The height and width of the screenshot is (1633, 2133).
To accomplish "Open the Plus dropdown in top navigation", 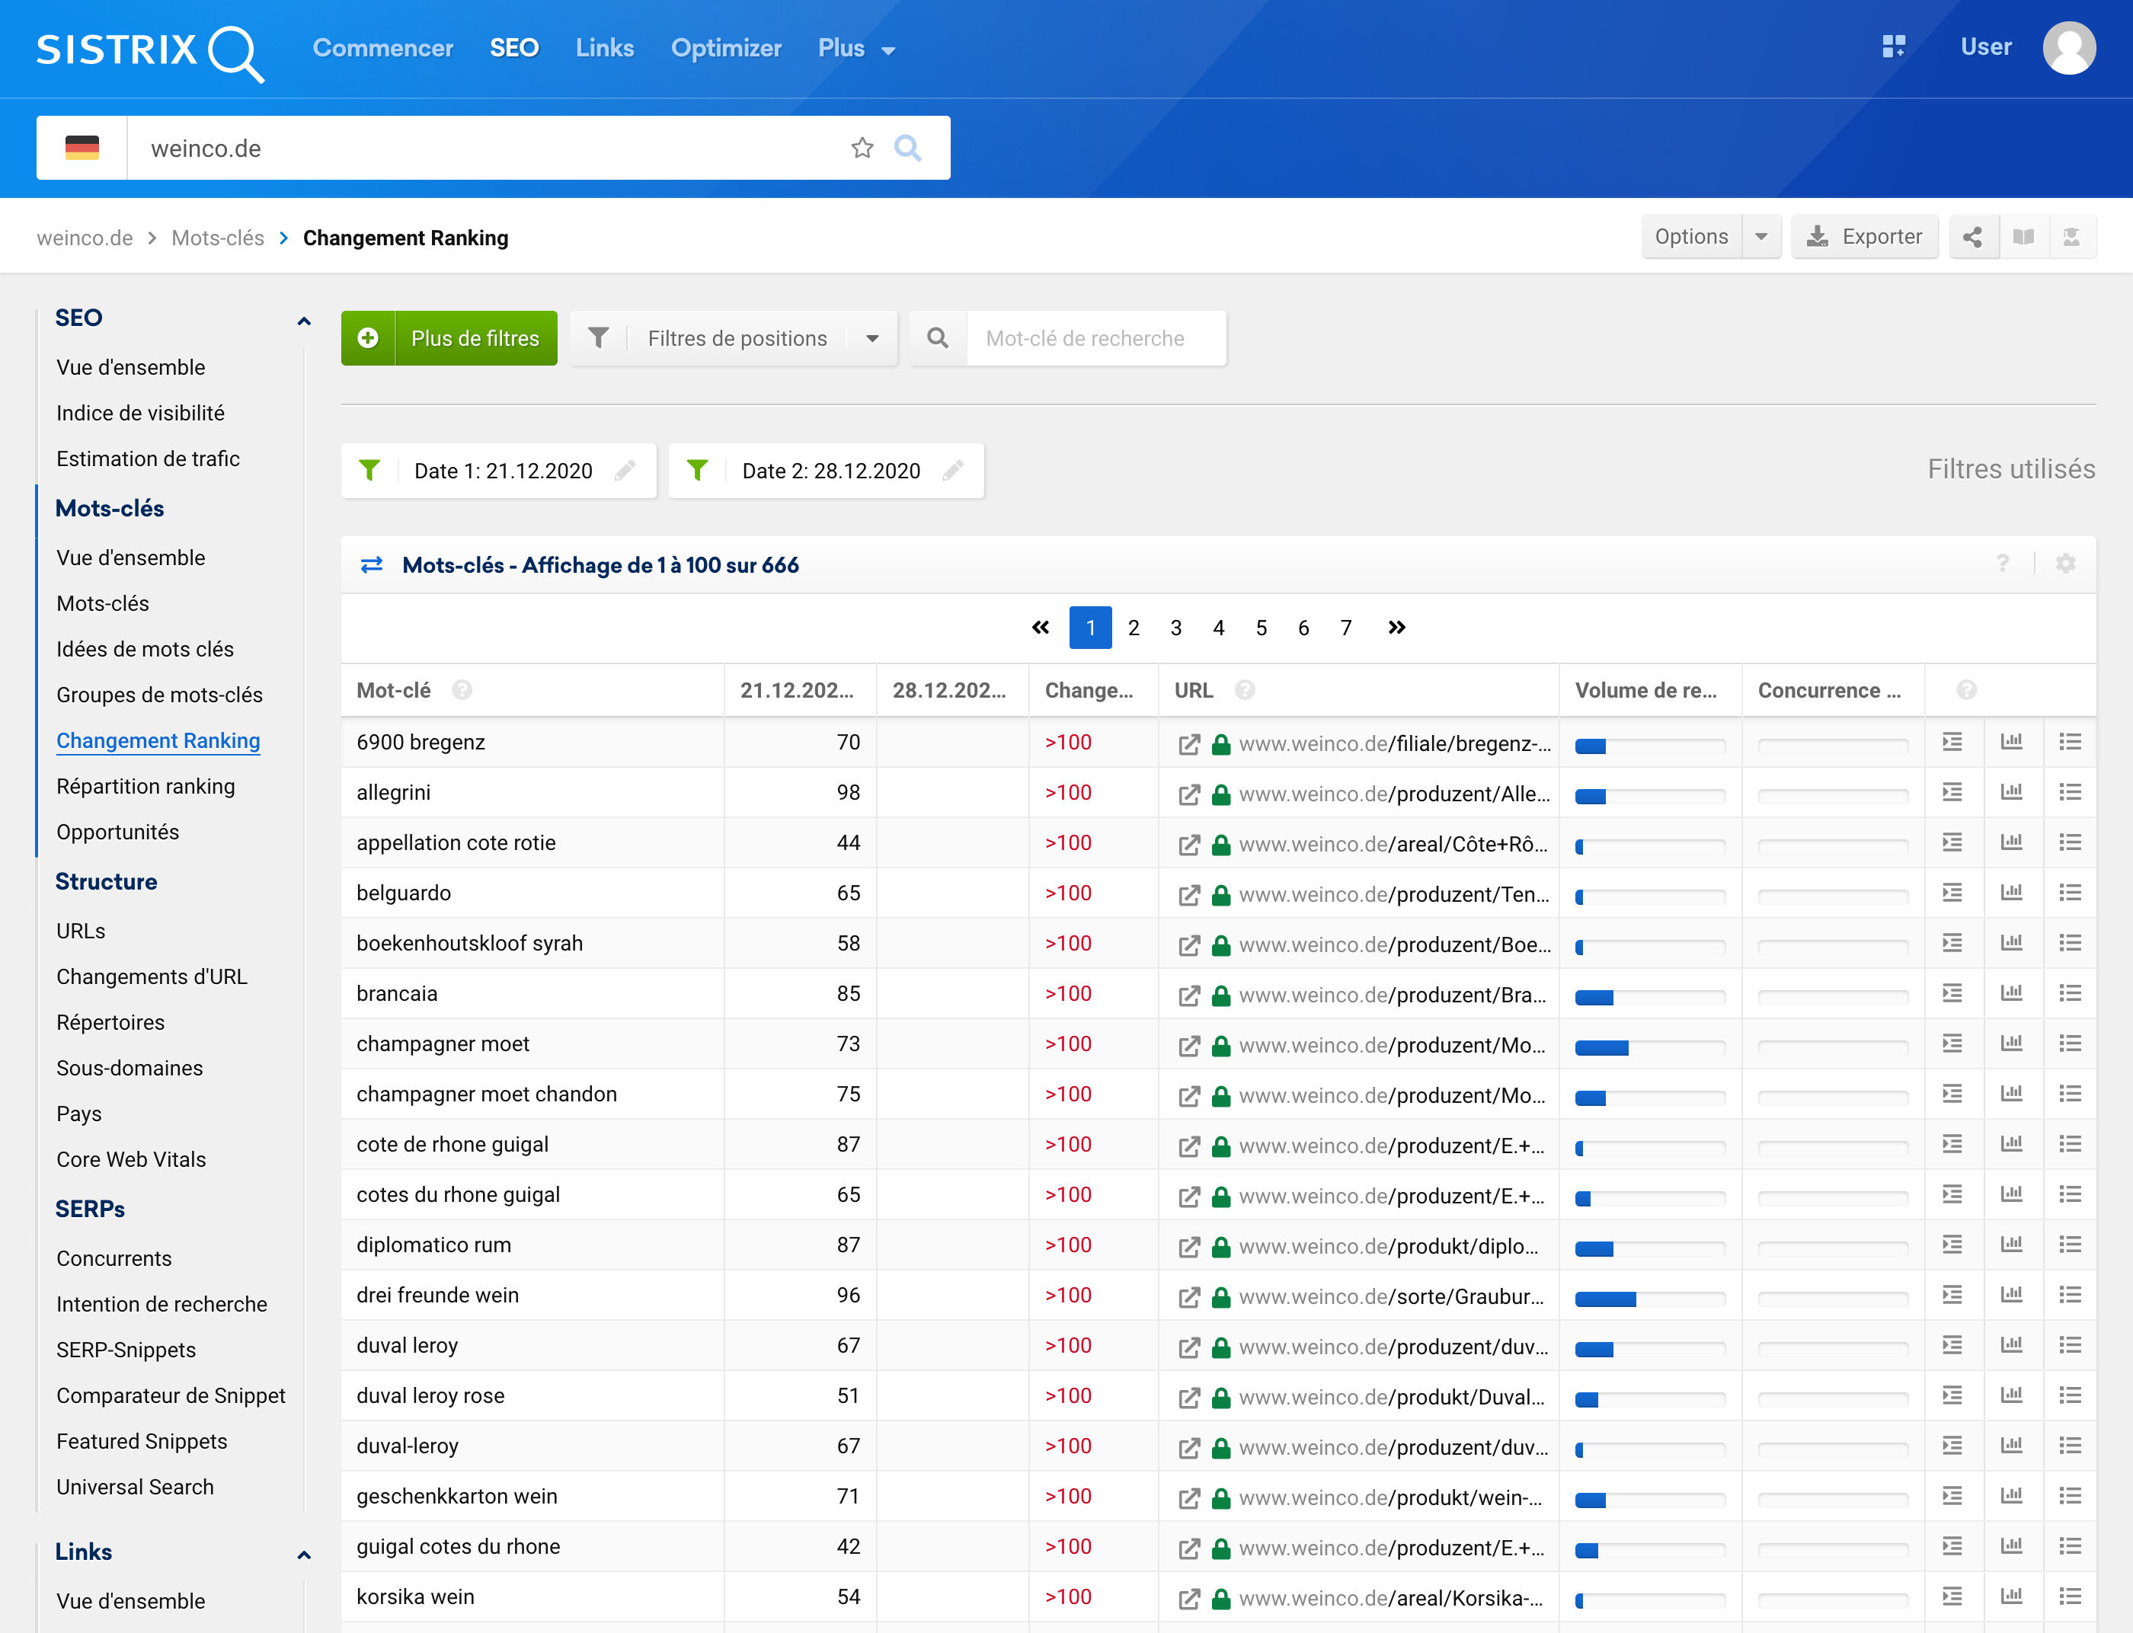I will (x=856, y=49).
